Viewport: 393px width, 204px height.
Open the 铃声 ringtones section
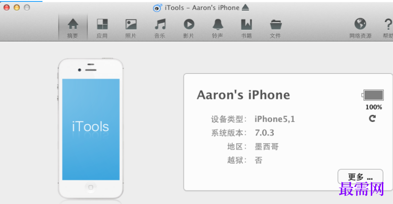(x=218, y=28)
